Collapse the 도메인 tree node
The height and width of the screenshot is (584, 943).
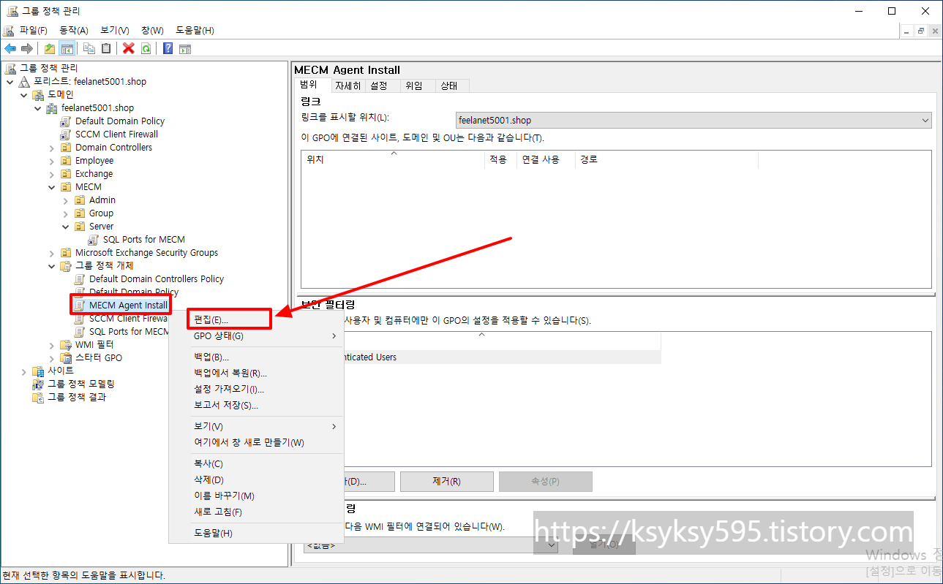tap(24, 95)
